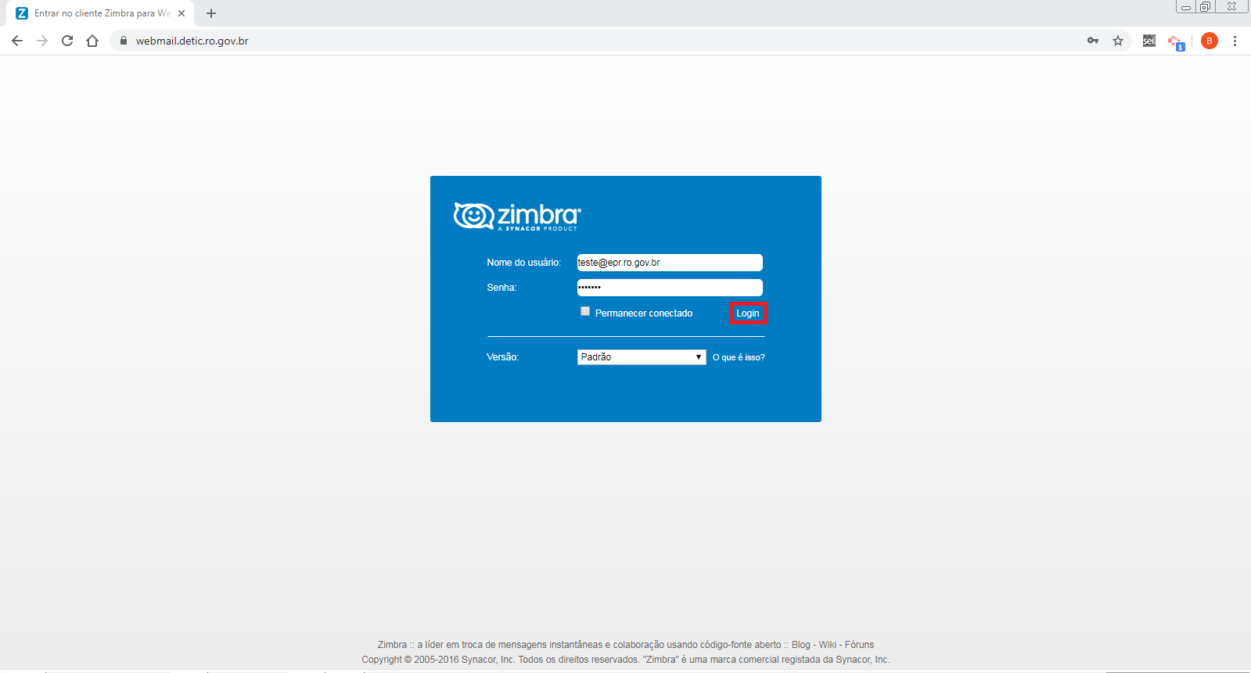Open the Wiki footer link
1251x673 pixels.
(x=828, y=645)
